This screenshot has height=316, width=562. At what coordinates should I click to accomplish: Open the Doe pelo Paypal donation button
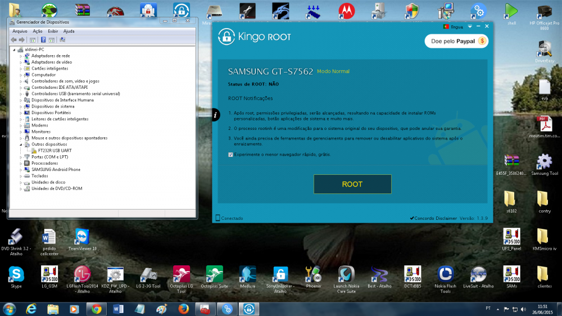click(x=456, y=41)
